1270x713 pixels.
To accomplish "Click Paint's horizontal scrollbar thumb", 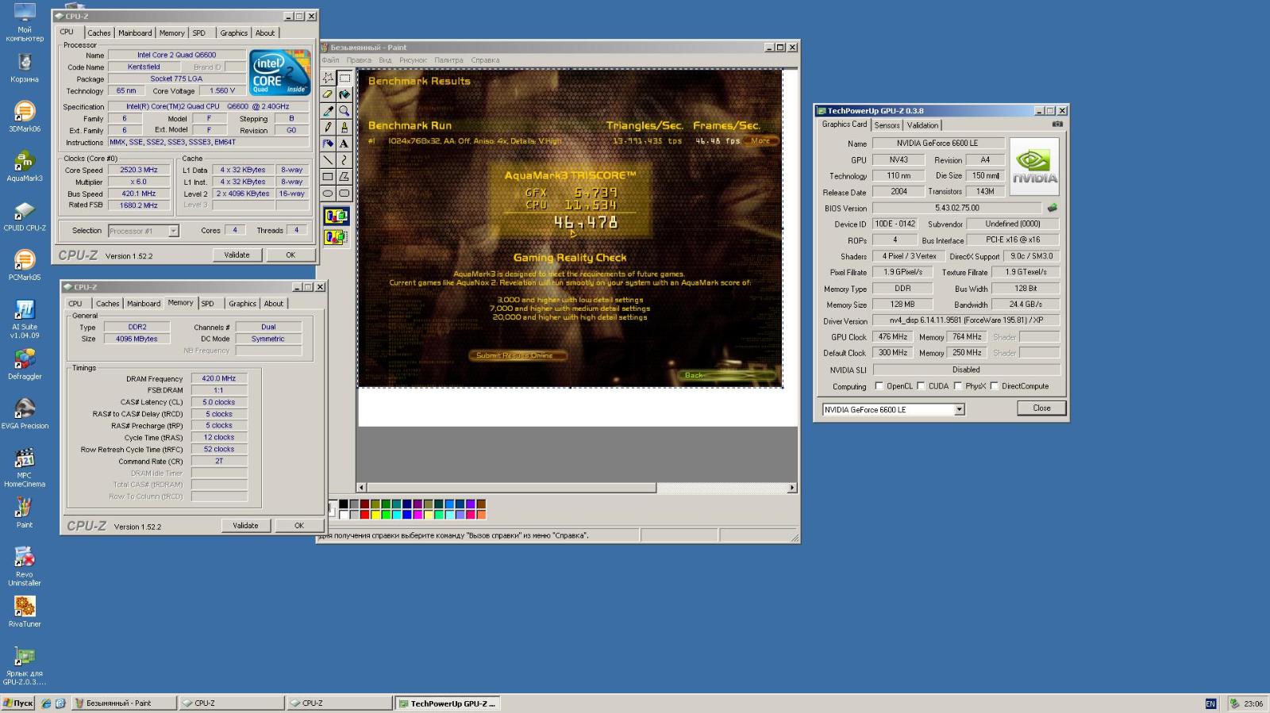I will coord(512,488).
